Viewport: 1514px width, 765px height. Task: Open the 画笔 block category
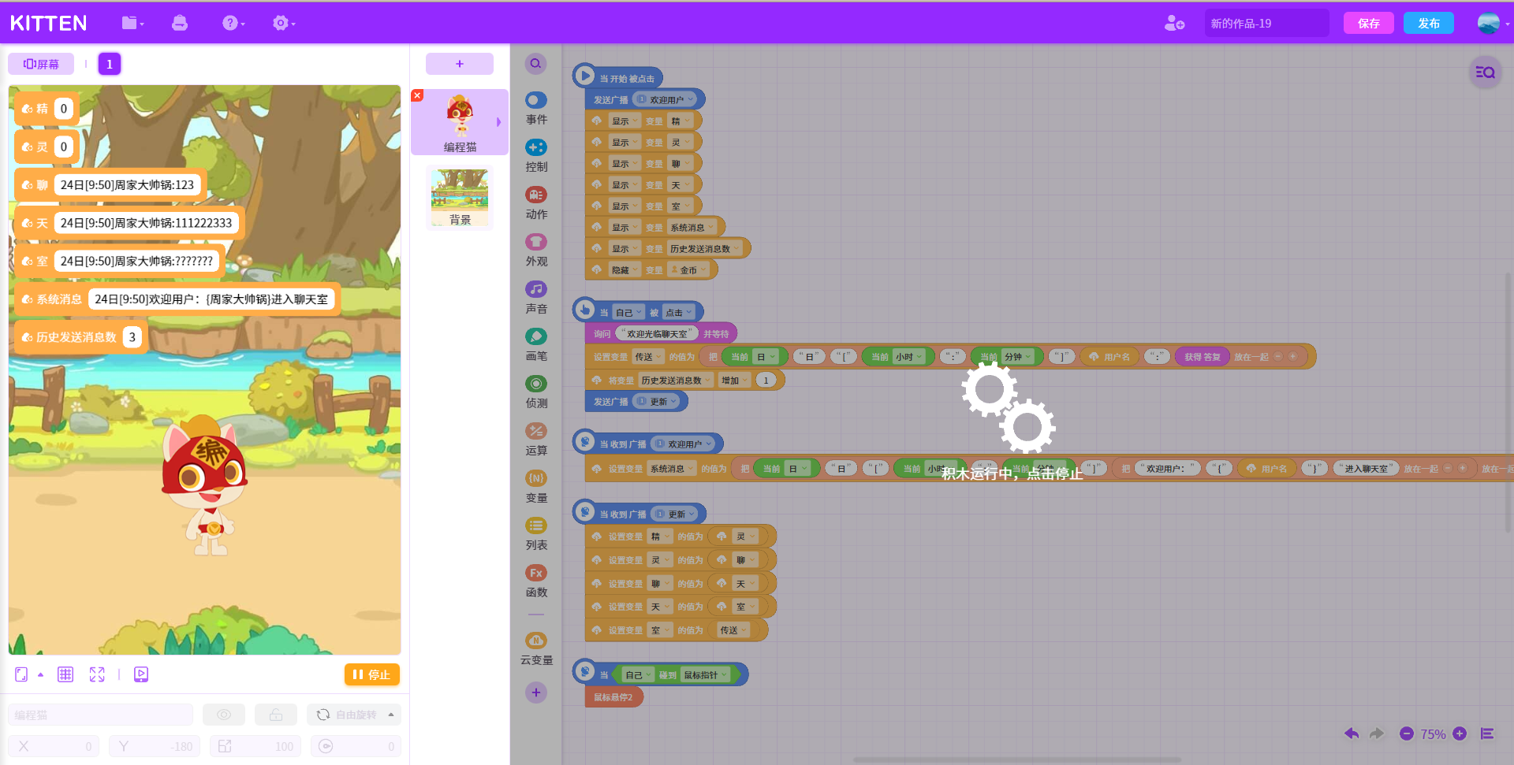pyautogui.click(x=536, y=345)
